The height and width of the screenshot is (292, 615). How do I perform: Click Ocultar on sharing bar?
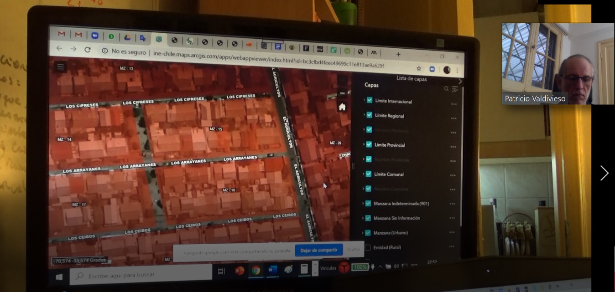pyautogui.click(x=353, y=250)
